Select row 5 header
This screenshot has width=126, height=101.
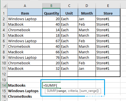tap(4, 36)
